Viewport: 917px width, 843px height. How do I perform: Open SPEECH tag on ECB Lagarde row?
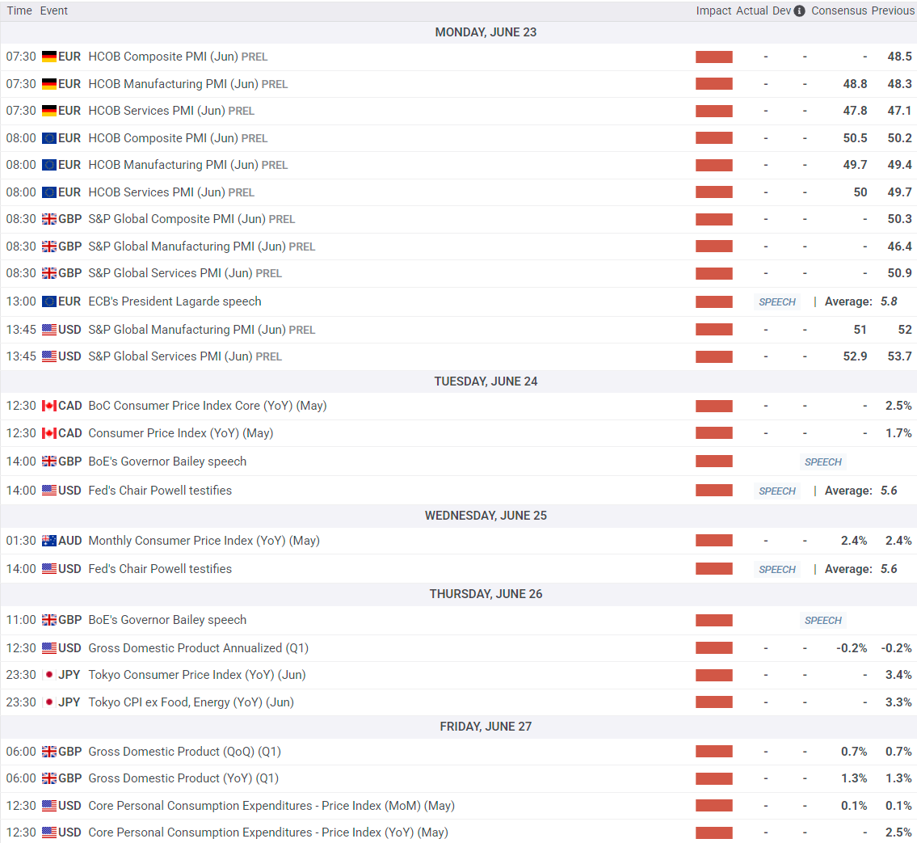[777, 301]
